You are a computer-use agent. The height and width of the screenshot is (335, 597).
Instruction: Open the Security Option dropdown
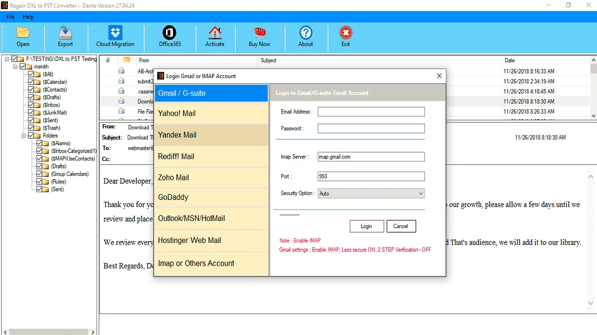point(371,194)
